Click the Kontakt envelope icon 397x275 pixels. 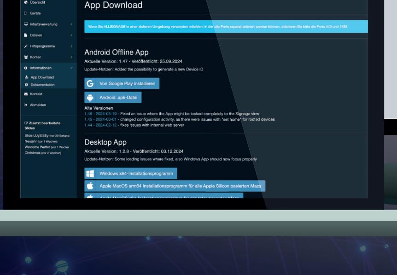[26, 94]
